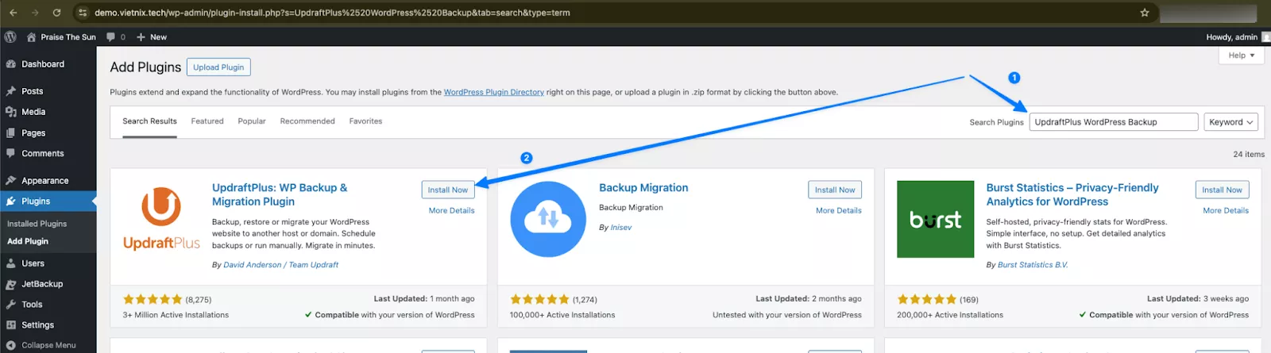
Task: Click '3+ Million Active Installations' text
Action: [176, 315]
